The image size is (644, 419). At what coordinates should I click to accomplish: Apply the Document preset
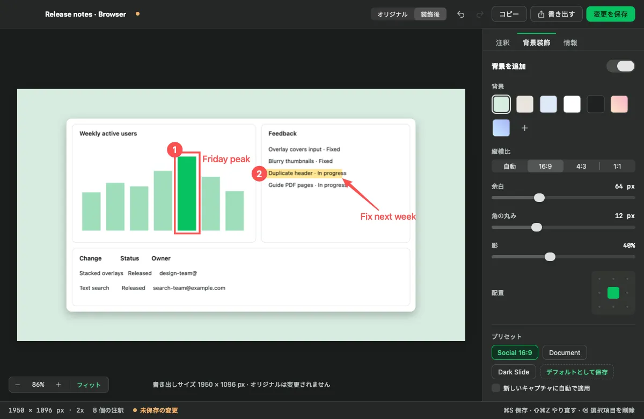click(565, 353)
